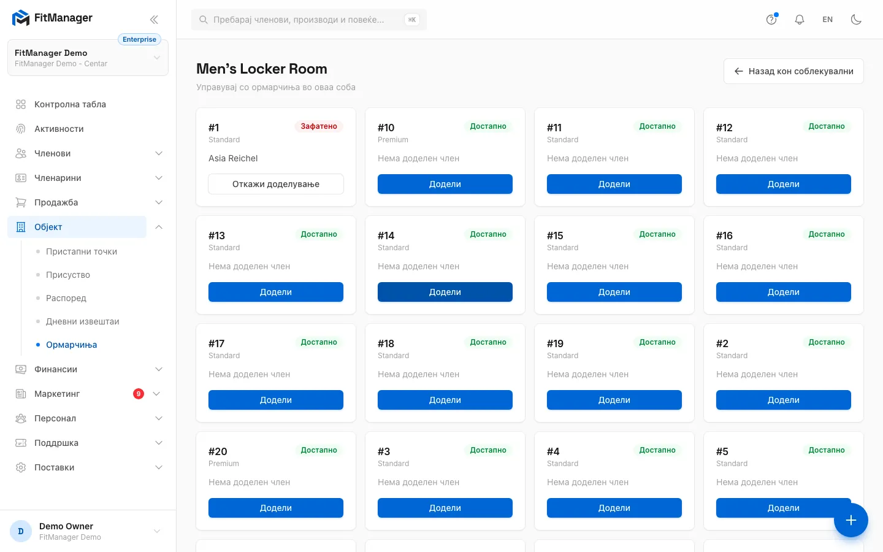
Task: Click Откажи доделување for locker #1
Action: pos(276,184)
